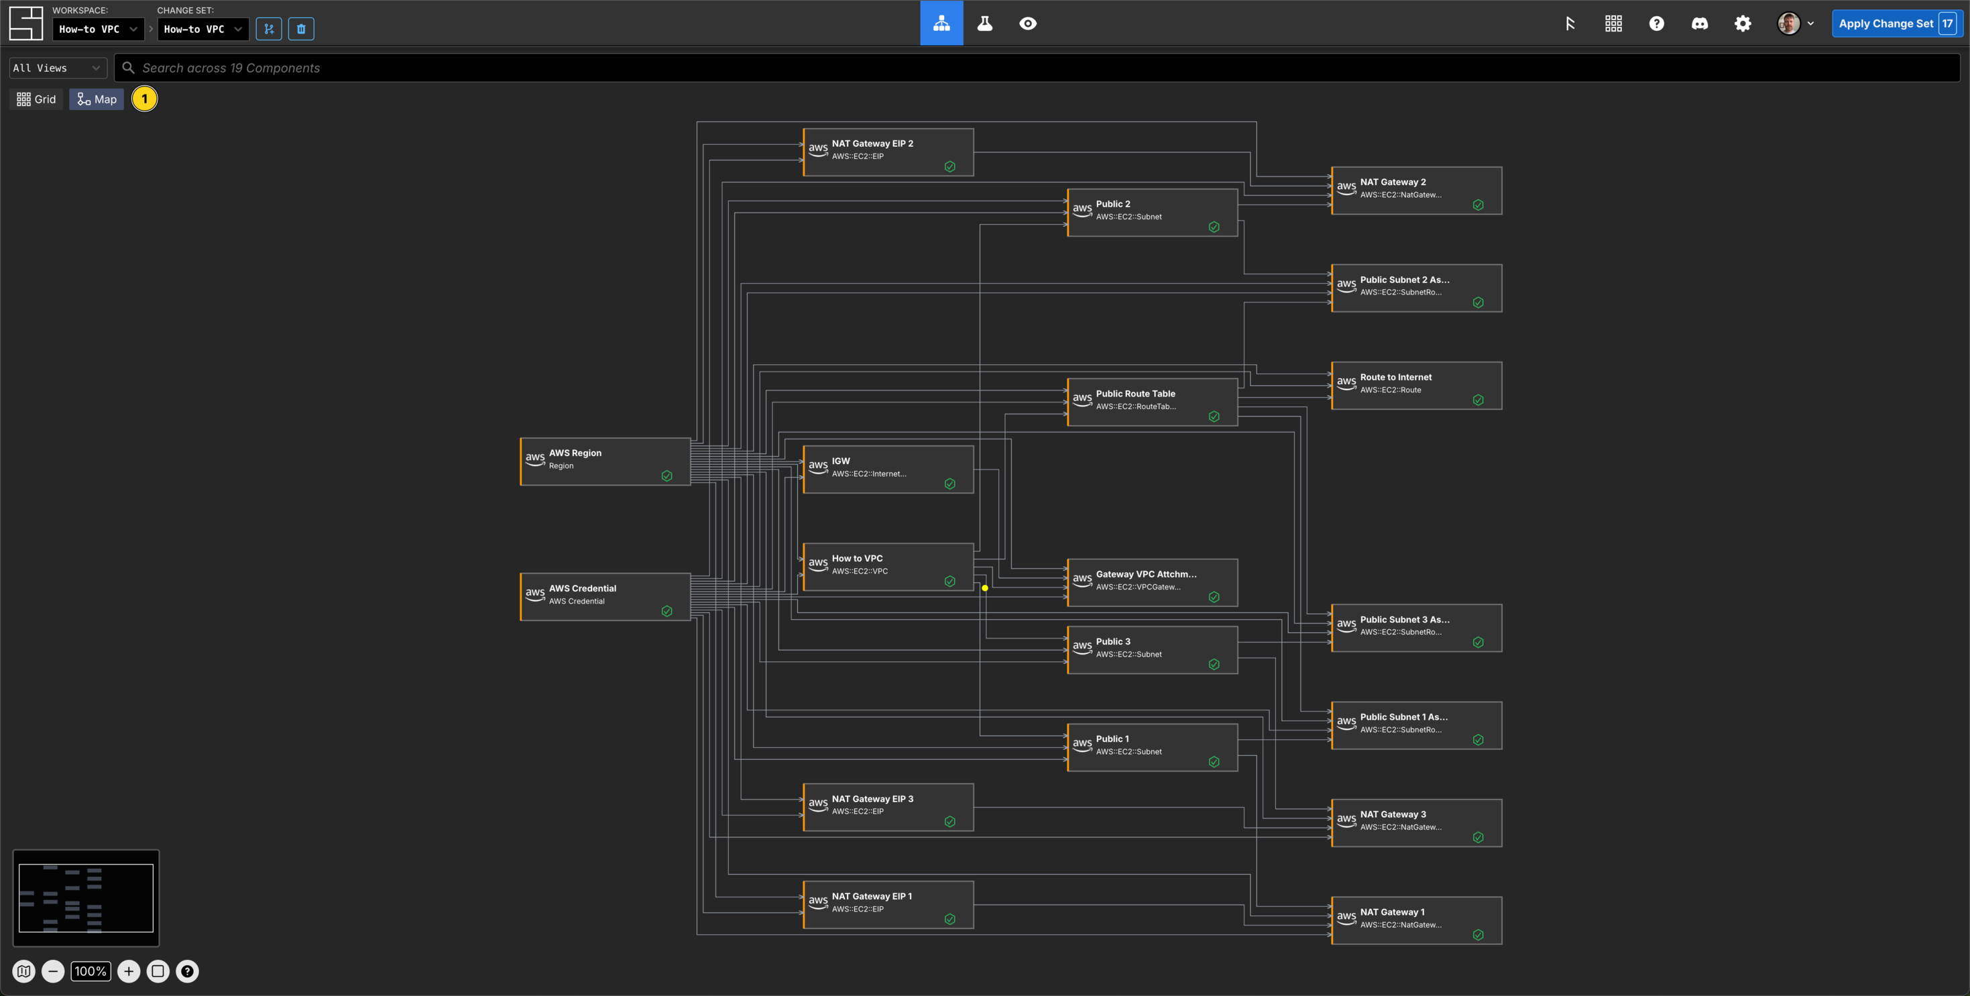Click the AWS::EC2::VPC type label
The height and width of the screenshot is (996, 1970).
(860, 571)
